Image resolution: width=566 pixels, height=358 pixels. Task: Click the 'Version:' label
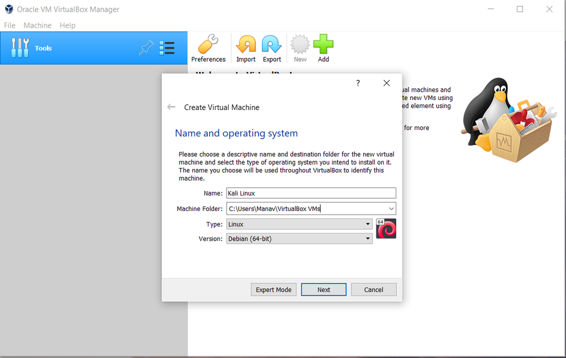tap(211, 239)
